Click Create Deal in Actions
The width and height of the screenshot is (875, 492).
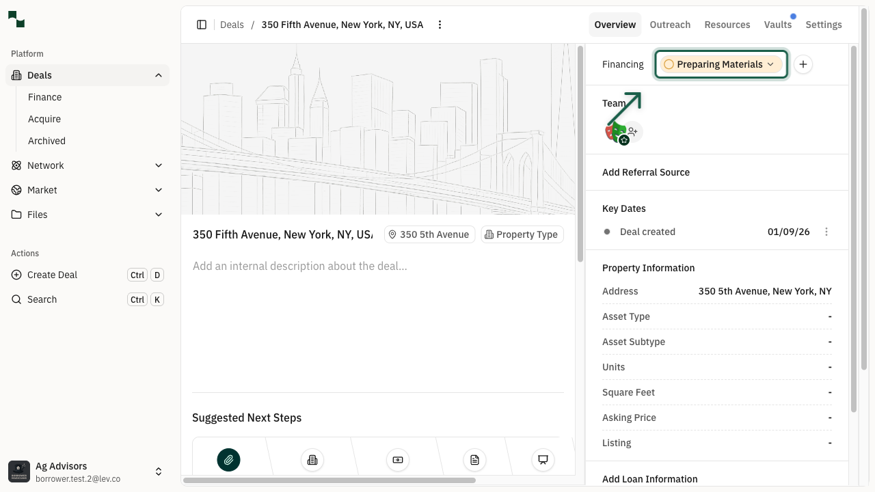coord(53,275)
